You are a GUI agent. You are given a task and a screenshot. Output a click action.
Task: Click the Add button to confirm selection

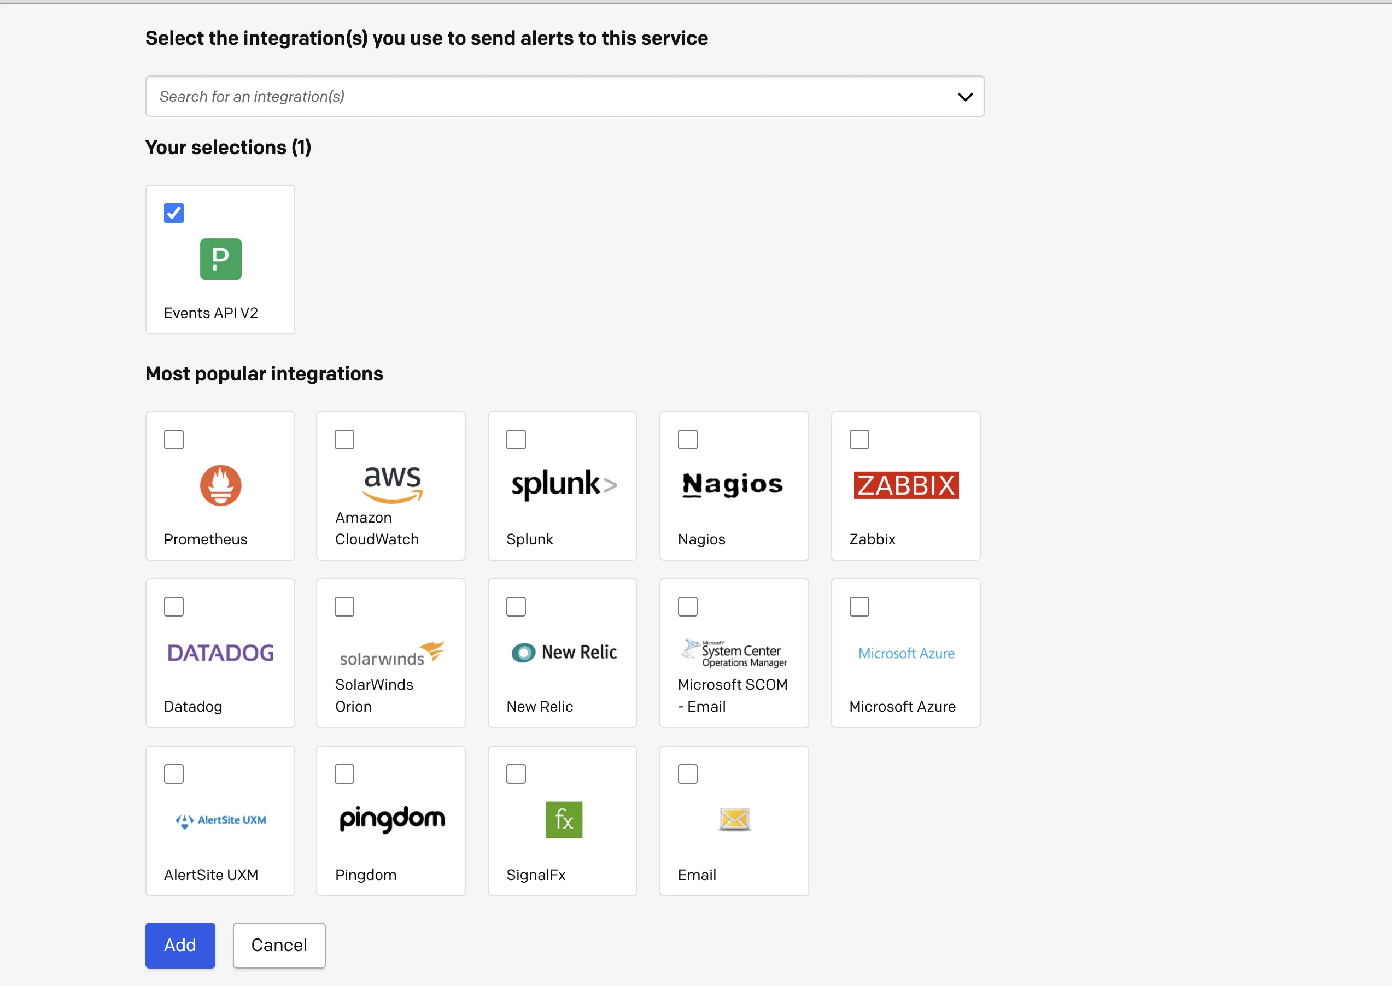(x=180, y=944)
